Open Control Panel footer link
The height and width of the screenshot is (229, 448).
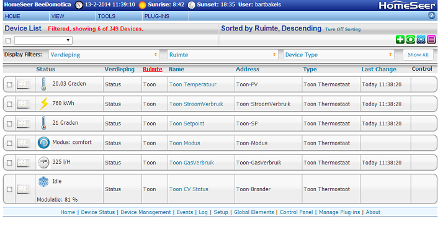coord(296,212)
